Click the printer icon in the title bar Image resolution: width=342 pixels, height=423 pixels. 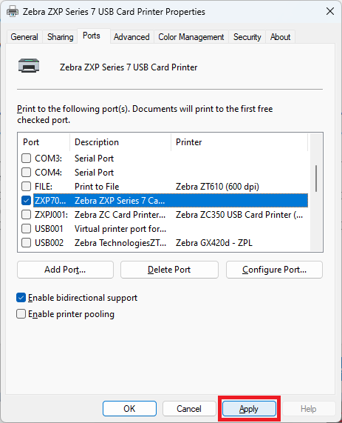pos(13,12)
